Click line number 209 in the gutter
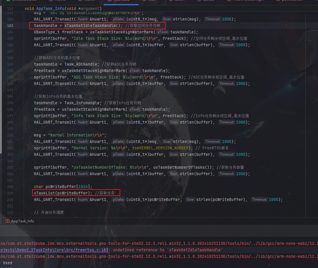 [10, 193]
